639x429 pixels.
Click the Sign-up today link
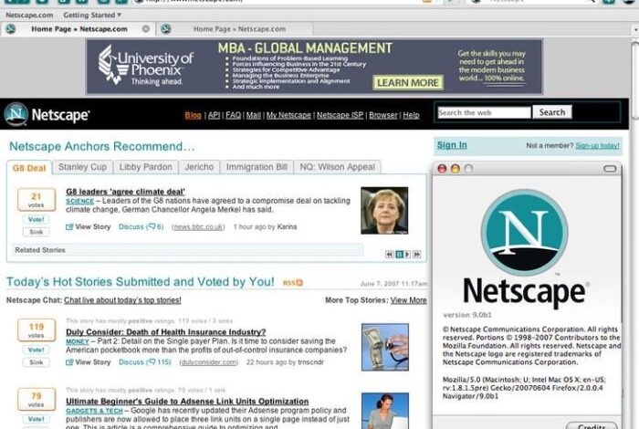[x=597, y=145]
